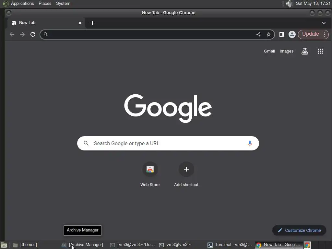Open Chrome side panel
Screen dimensions: 332x249
pos(282,34)
